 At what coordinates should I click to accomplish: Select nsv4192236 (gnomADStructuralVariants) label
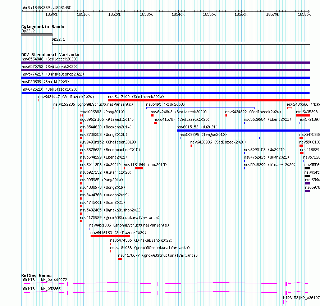tap(93, 104)
